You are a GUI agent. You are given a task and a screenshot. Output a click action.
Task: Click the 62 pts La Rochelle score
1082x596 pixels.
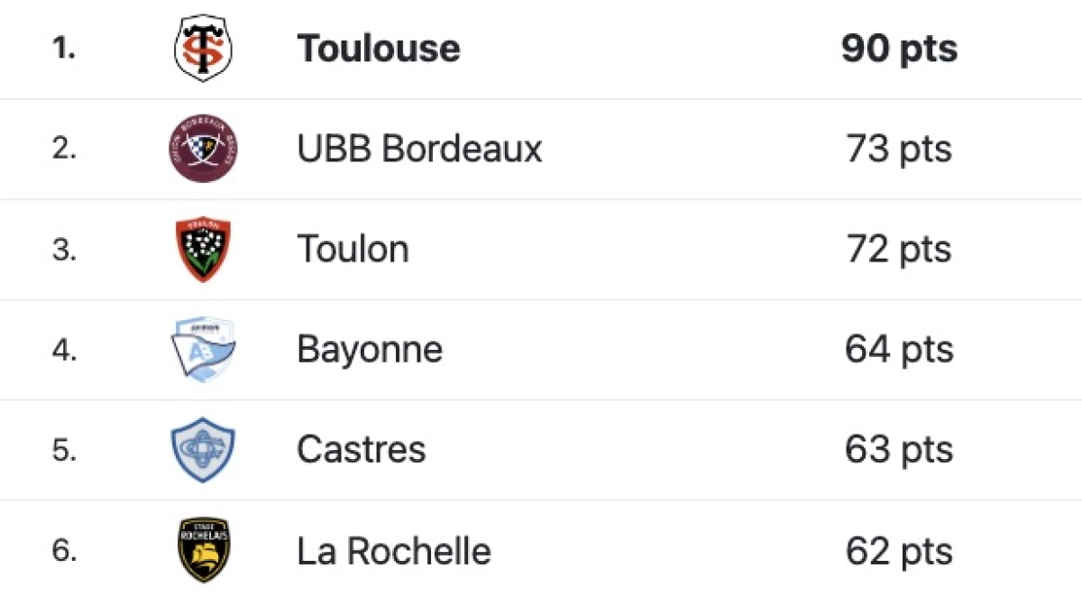point(899,550)
